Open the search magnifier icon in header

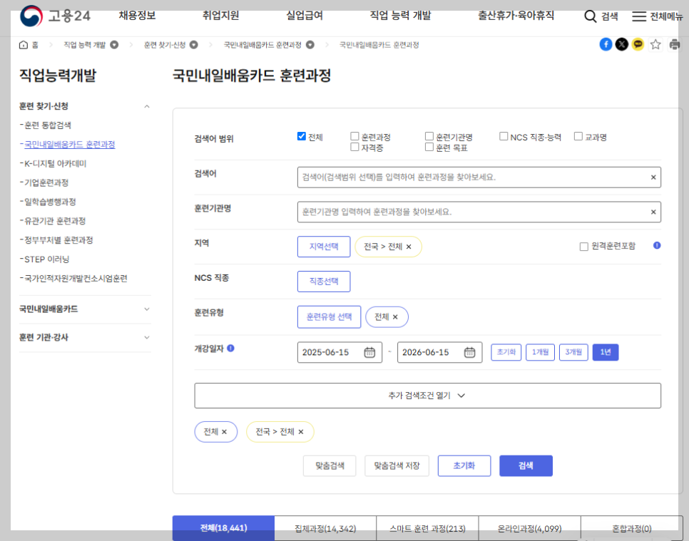coord(590,16)
